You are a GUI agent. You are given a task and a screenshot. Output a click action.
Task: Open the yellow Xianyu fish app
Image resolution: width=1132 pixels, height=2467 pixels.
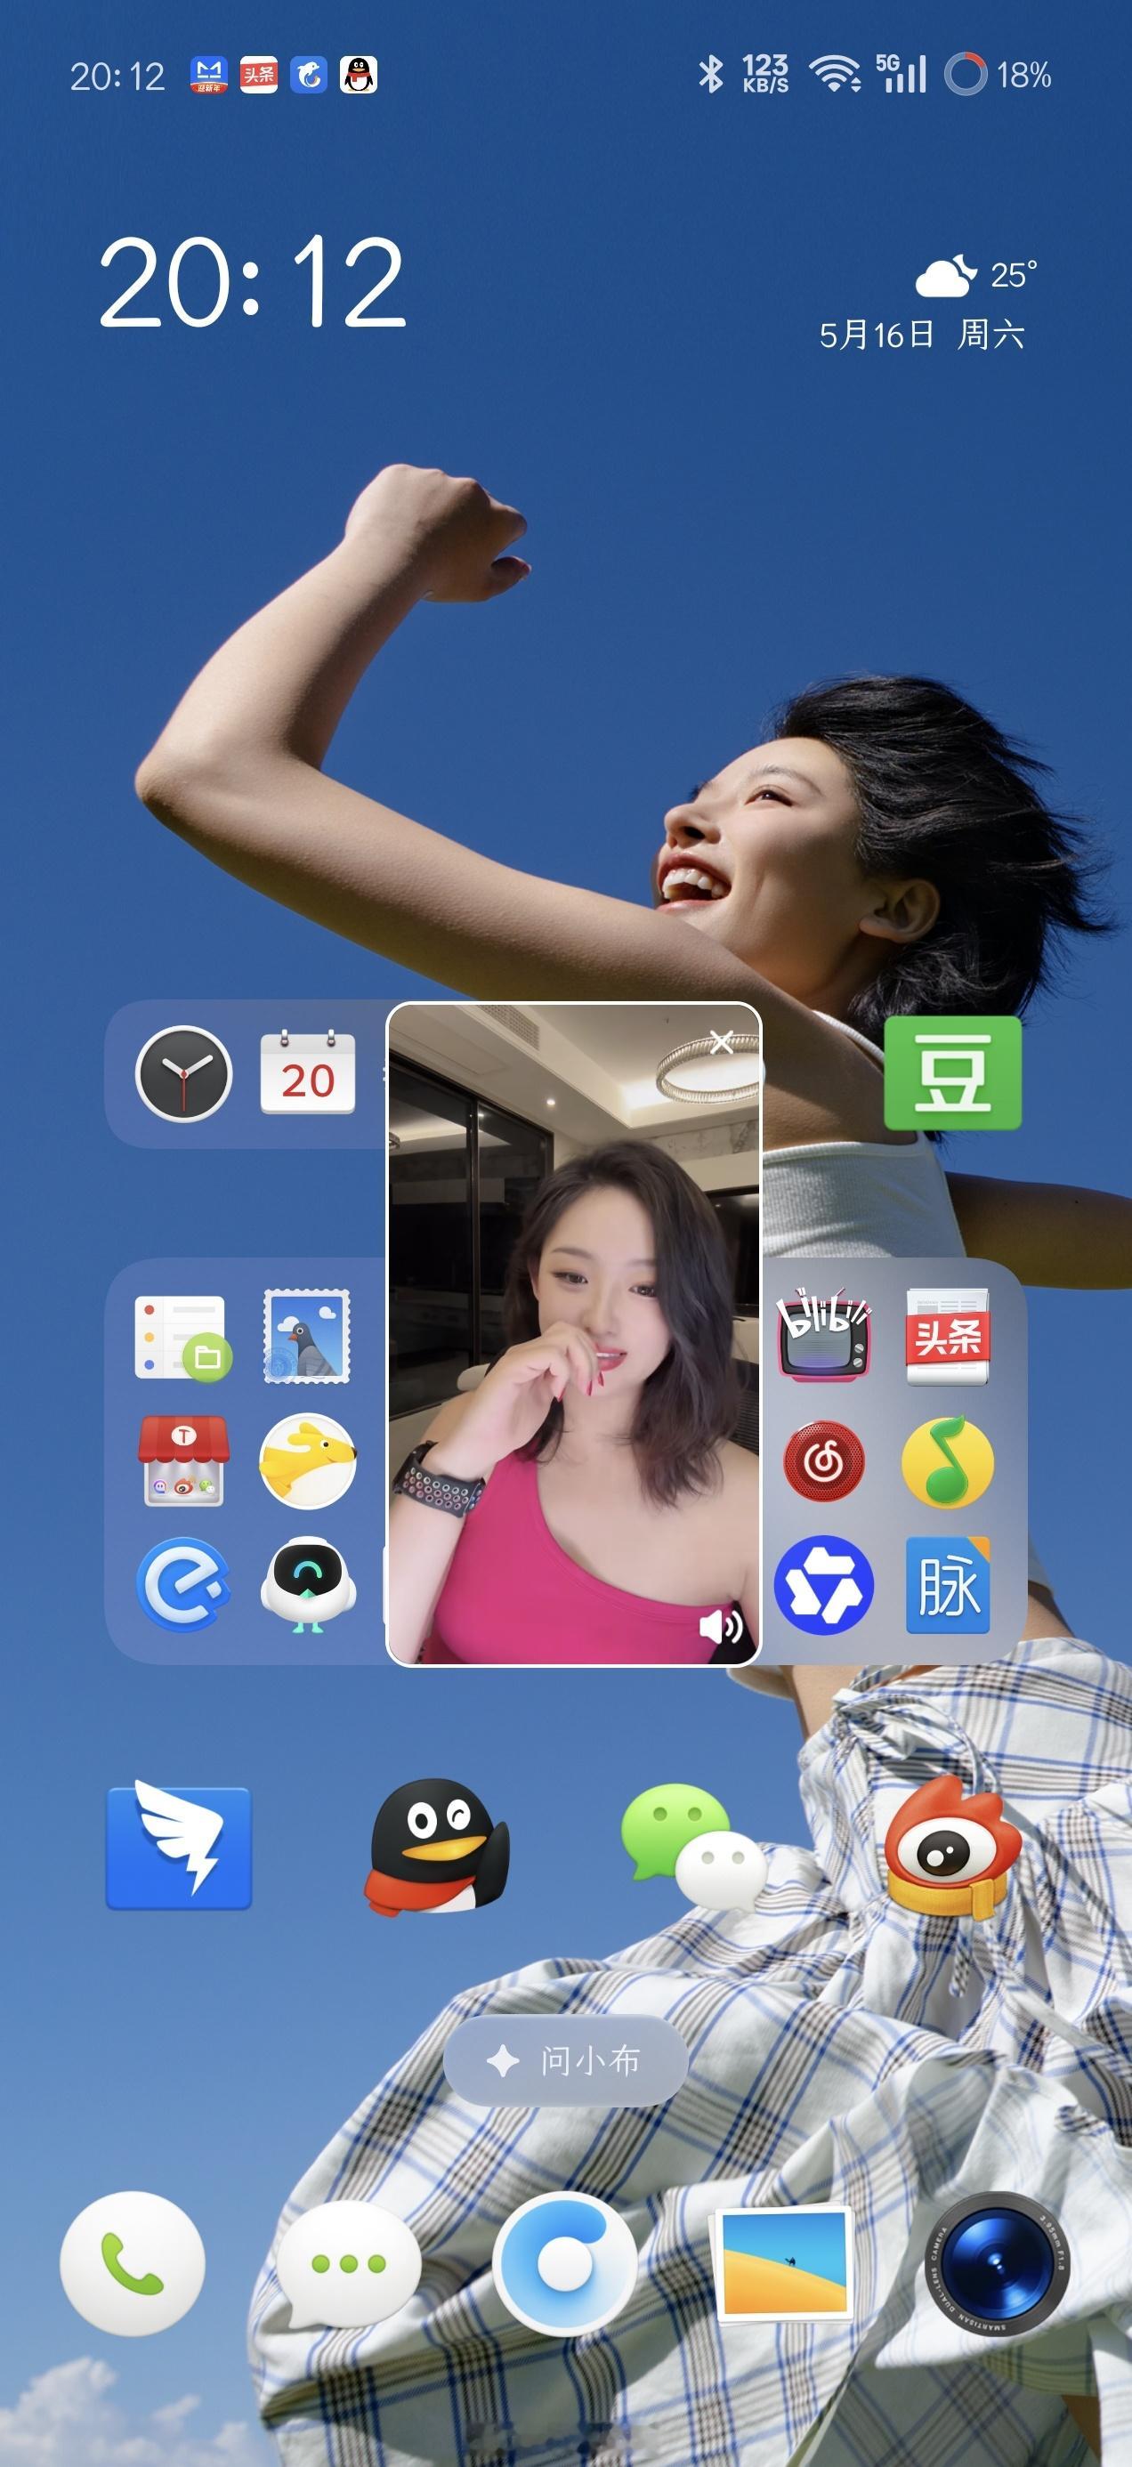[x=307, y=1461]
